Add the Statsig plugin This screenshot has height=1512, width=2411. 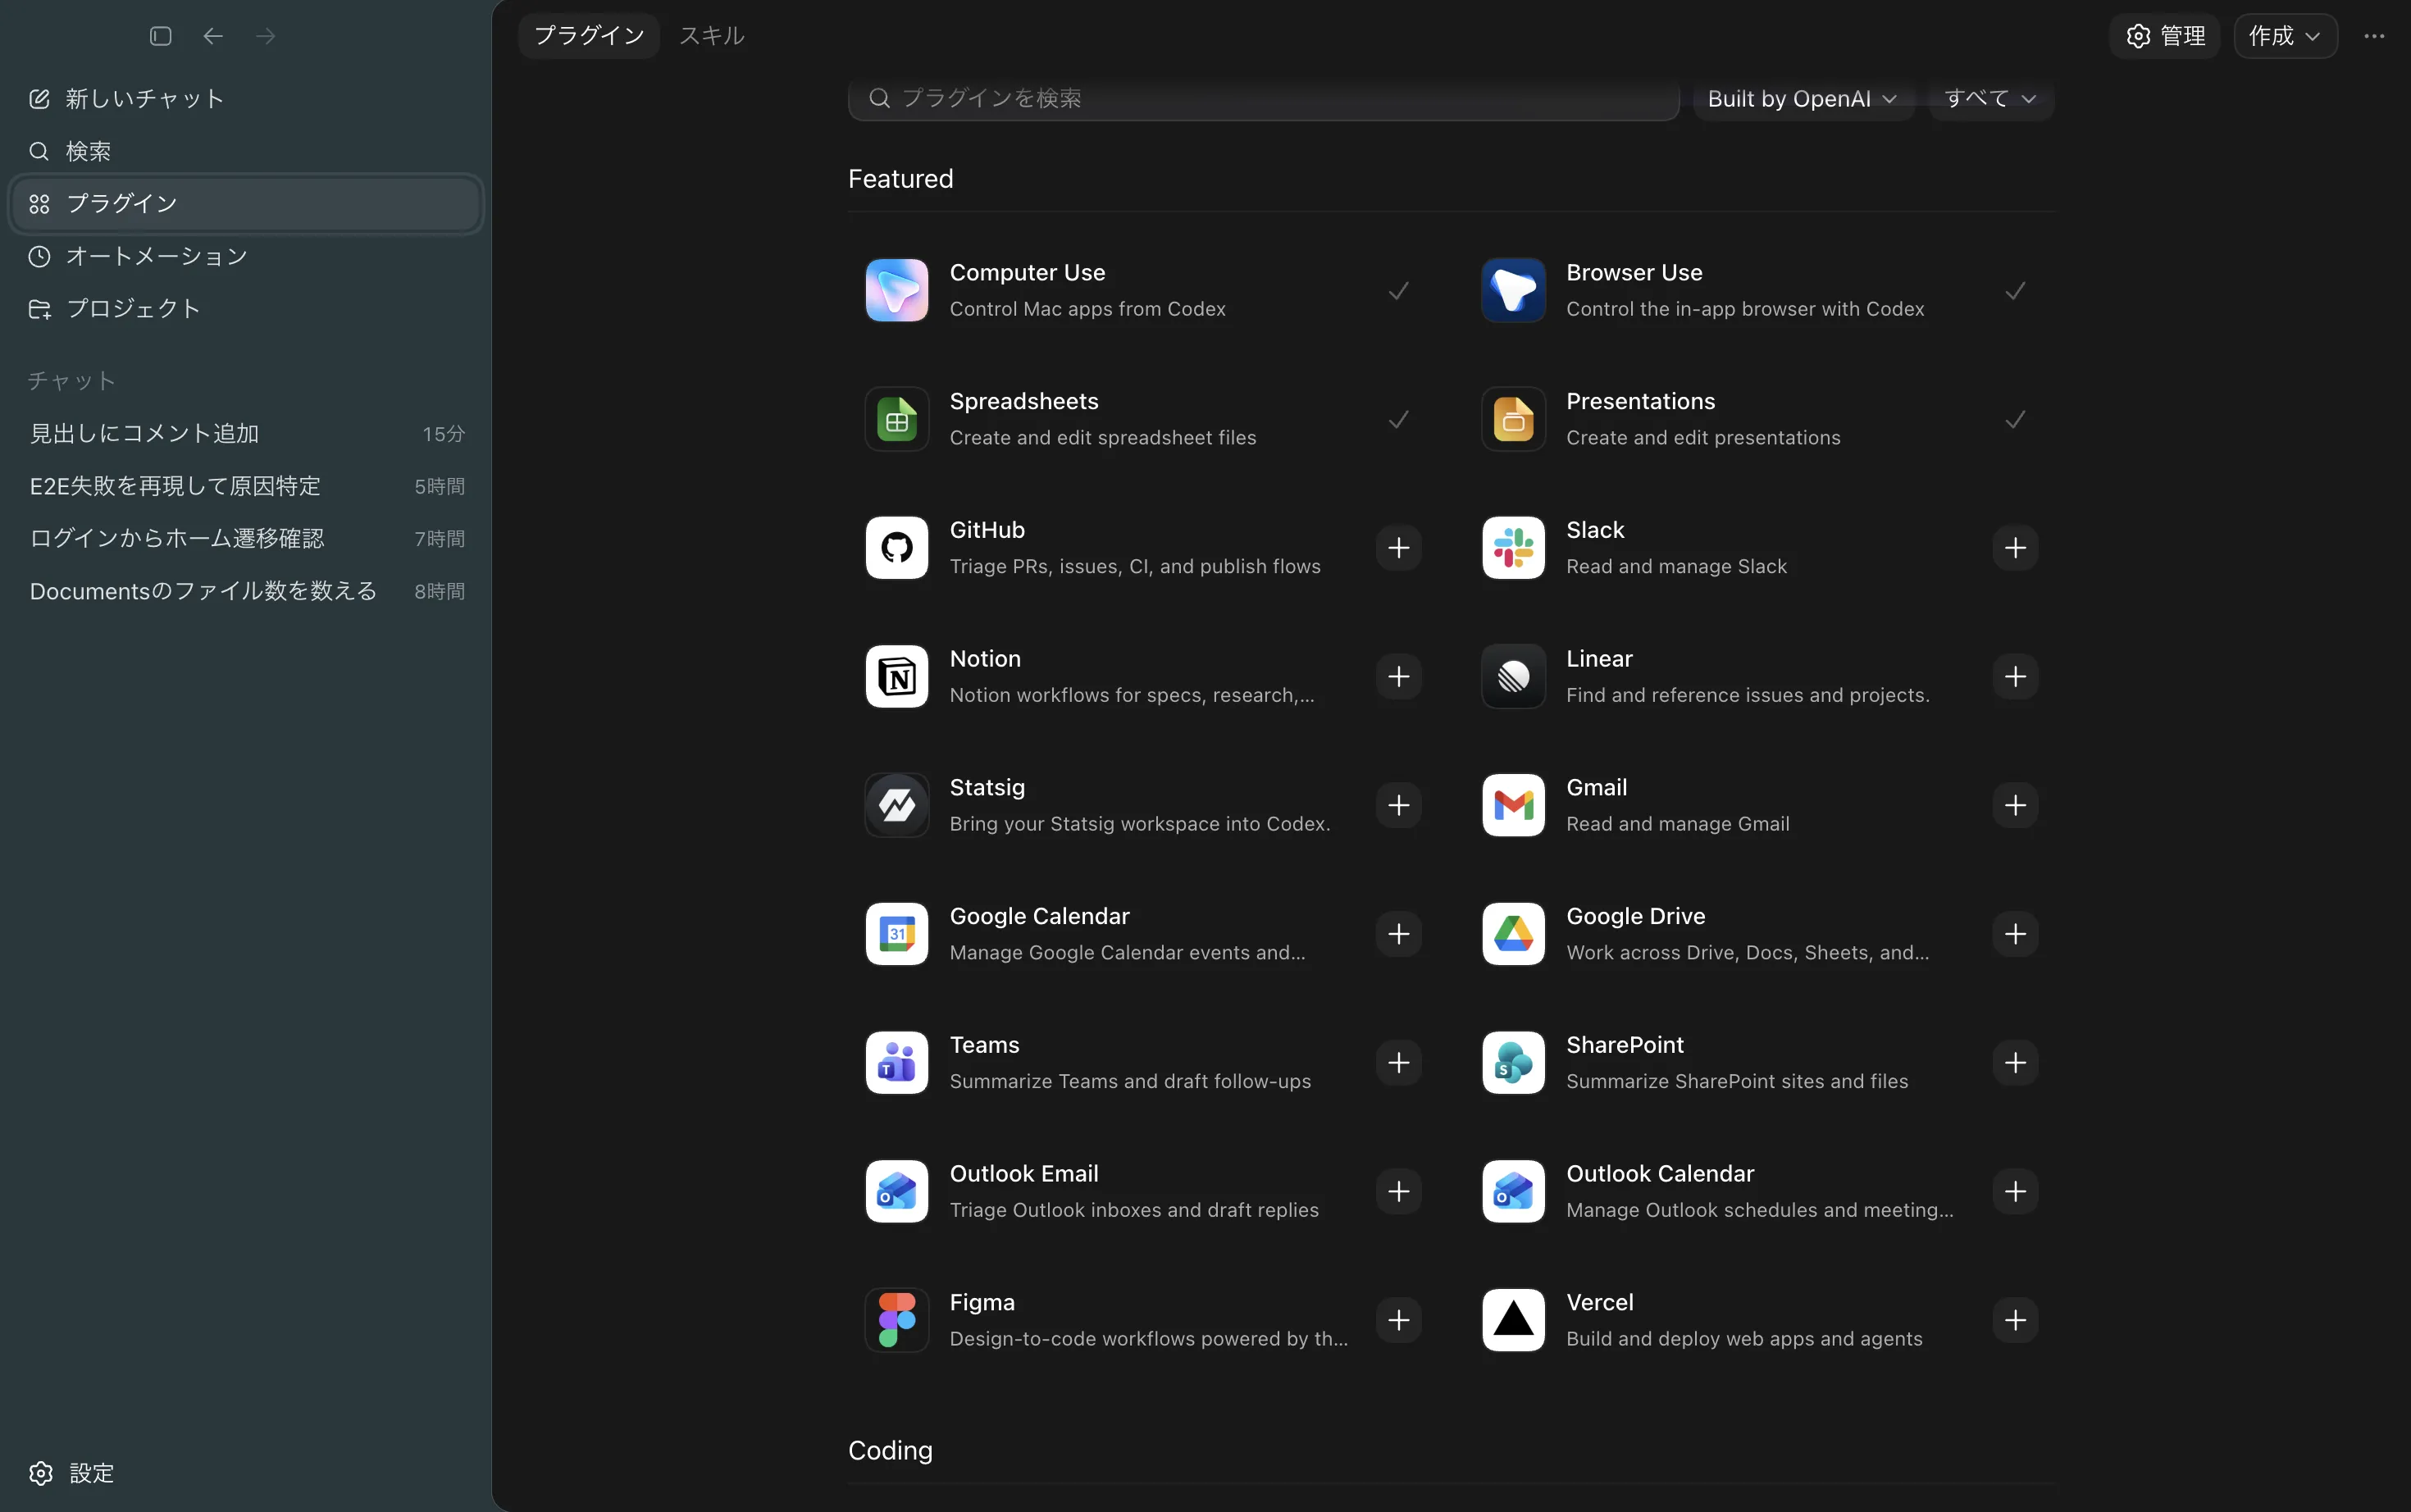click(x=1399, y=805)
